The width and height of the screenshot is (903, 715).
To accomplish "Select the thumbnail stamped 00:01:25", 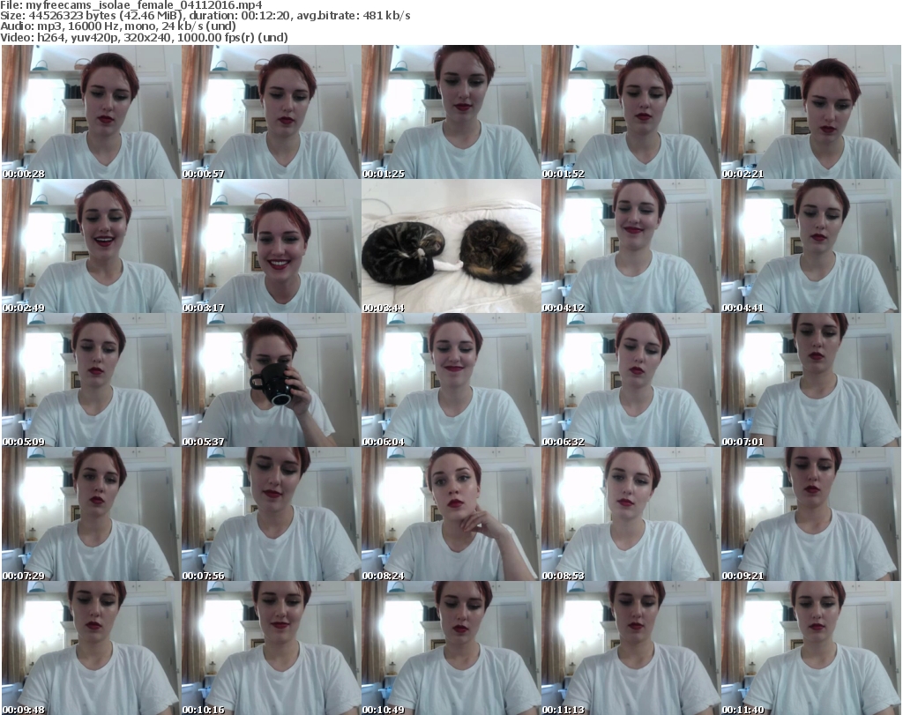I will (451, 112).
